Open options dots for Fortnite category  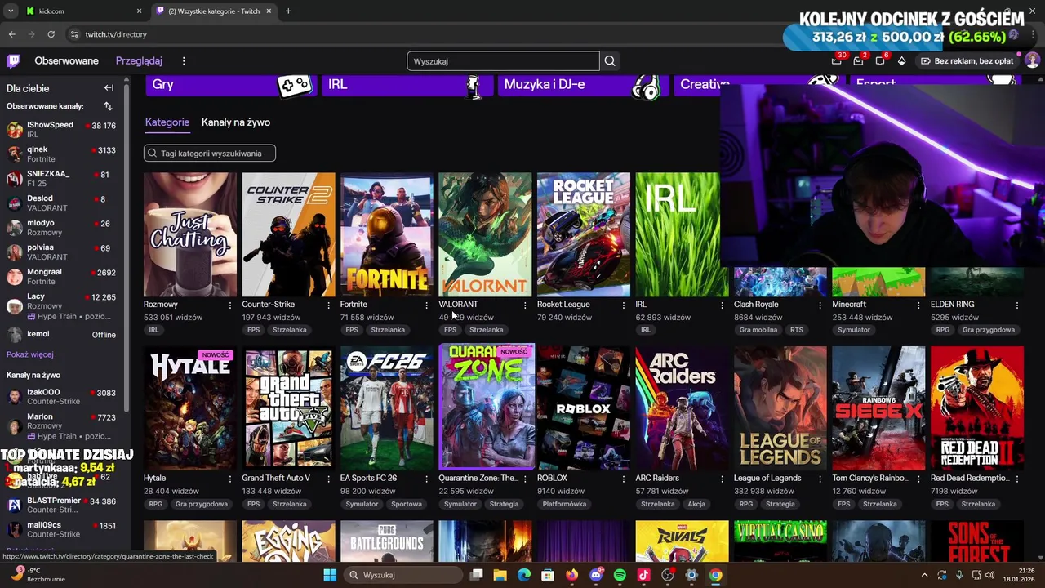coord(426,305)
